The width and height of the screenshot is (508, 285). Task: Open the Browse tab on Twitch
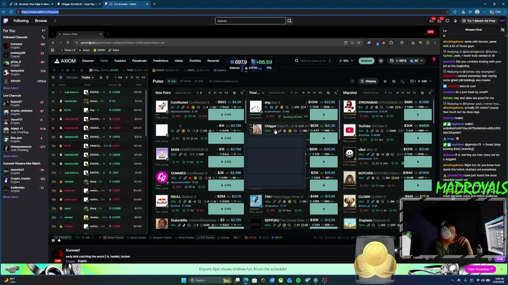[41, 21]
